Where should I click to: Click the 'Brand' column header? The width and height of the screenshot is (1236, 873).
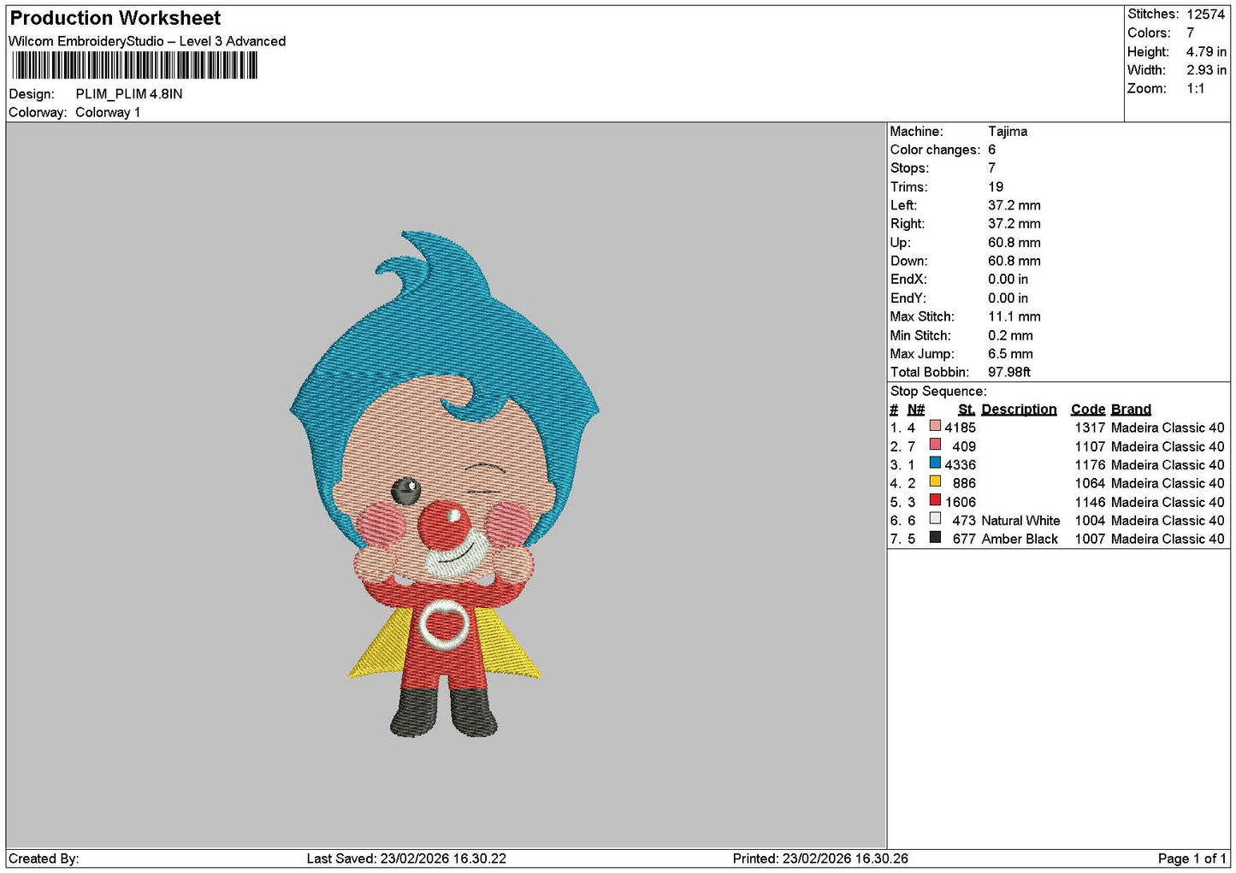pyautogui.click(x=1131, y=410)
